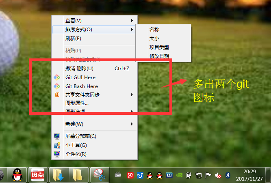Click the red tray icon beside the keyboard icon
Image resolution: width=271 pixels, height=183 pixels.
click(x=130, y=175)
